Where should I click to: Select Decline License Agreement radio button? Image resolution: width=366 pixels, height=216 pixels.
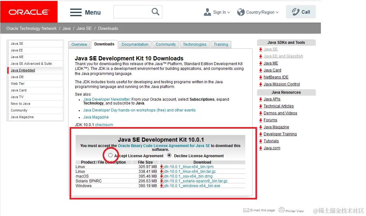(x=169, y=155)
